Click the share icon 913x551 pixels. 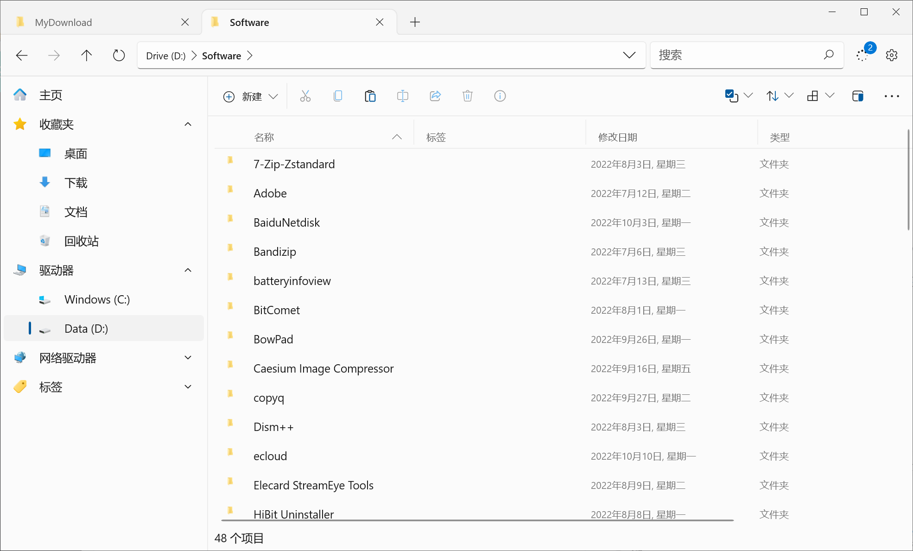tap(435, 96)
